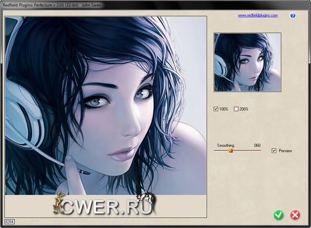The height and width of the screenshot is (228, 311).
Task: Click the 8284 status field
Action: 9,221
